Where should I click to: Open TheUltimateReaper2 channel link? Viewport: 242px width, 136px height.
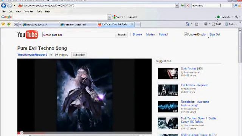(x=32, y=55)
